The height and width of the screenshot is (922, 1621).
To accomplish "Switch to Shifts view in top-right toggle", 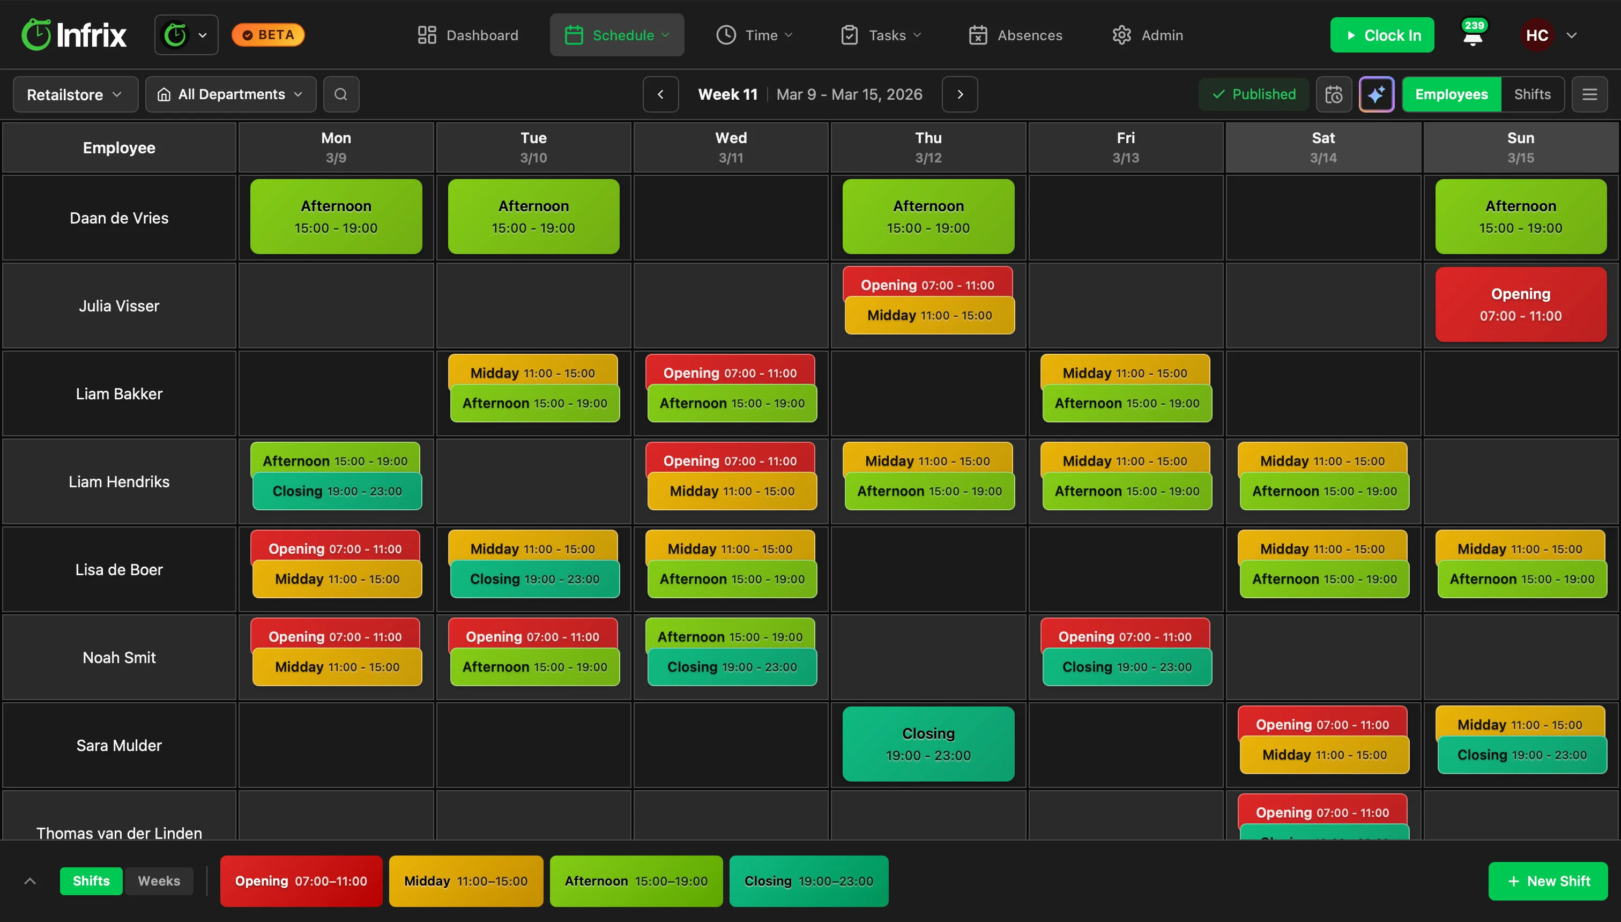I will [x=1533, y=94].
